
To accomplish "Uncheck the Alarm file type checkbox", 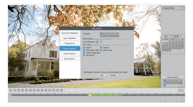I will coord(84,47).
